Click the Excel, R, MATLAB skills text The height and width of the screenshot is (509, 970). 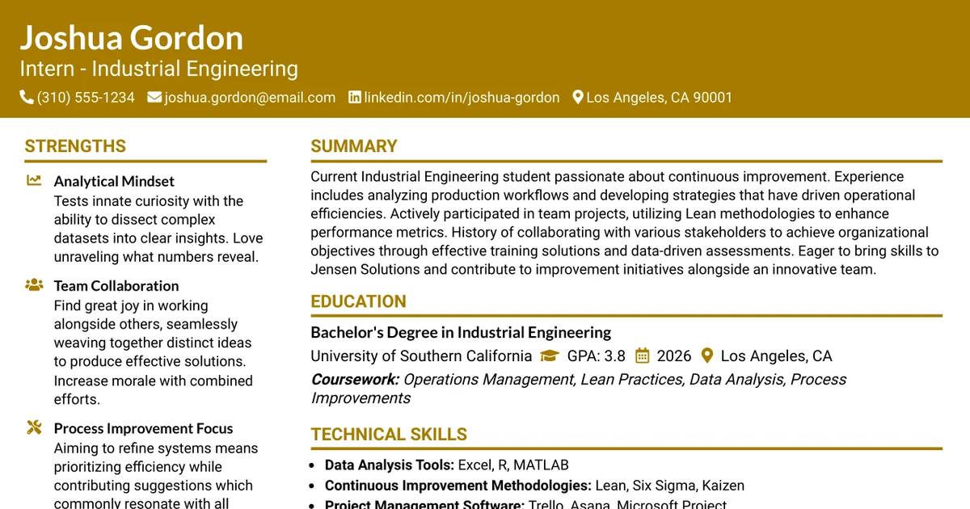coord(513,465)
